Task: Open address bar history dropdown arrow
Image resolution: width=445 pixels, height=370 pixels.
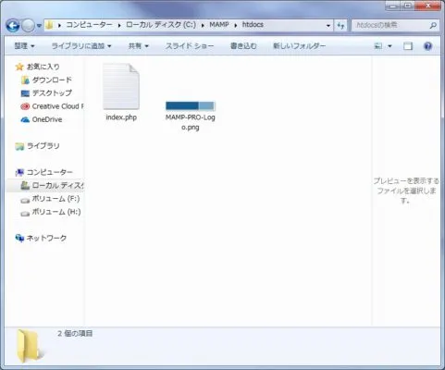Action: [328, 26]
